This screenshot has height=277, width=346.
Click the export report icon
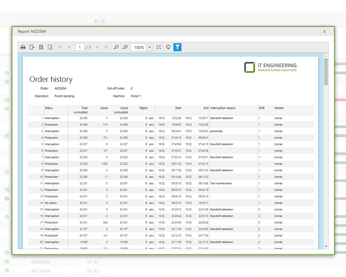(x=32, y=47)
